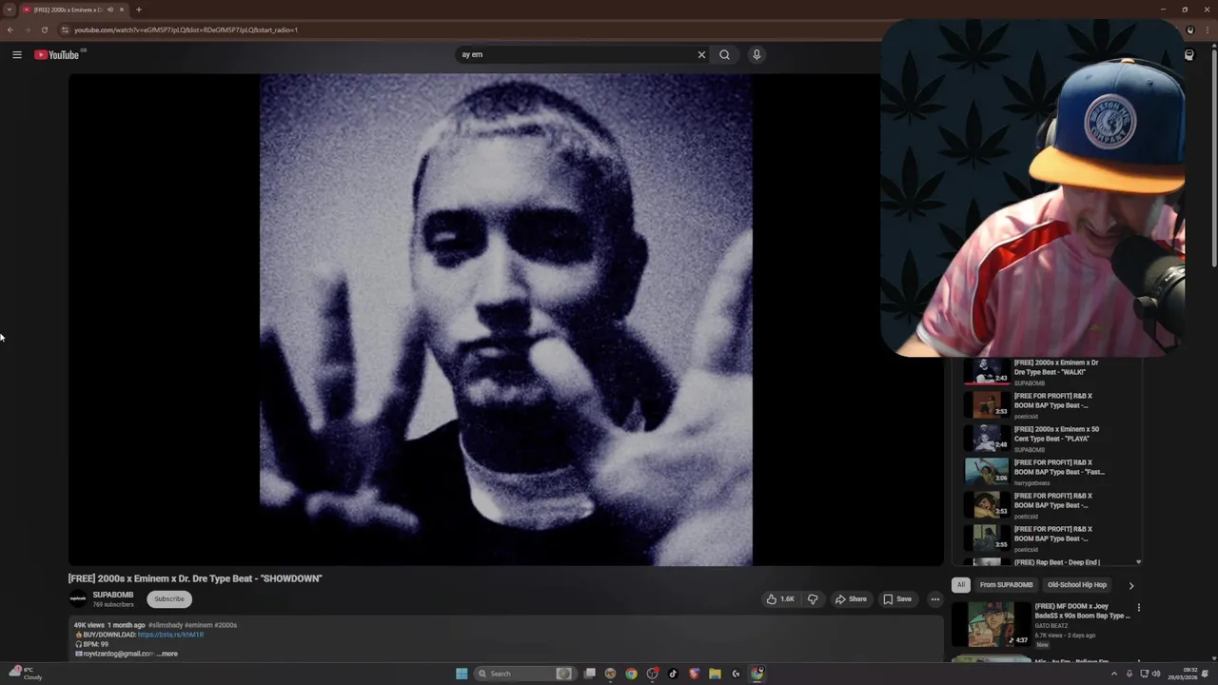The image size is (1218, 685).
Task: Open Brave browser from the taskbar
Action: click(x=694, y=674)
